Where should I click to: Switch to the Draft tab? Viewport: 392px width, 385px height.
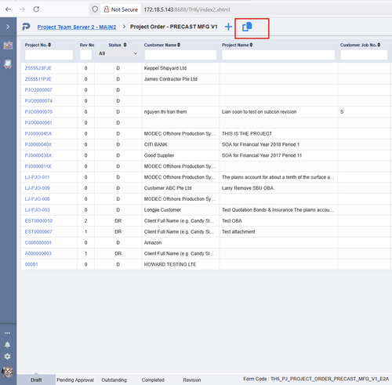[36, 380]
